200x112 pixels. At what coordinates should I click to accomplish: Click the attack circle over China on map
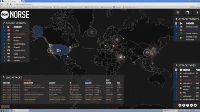147,53
